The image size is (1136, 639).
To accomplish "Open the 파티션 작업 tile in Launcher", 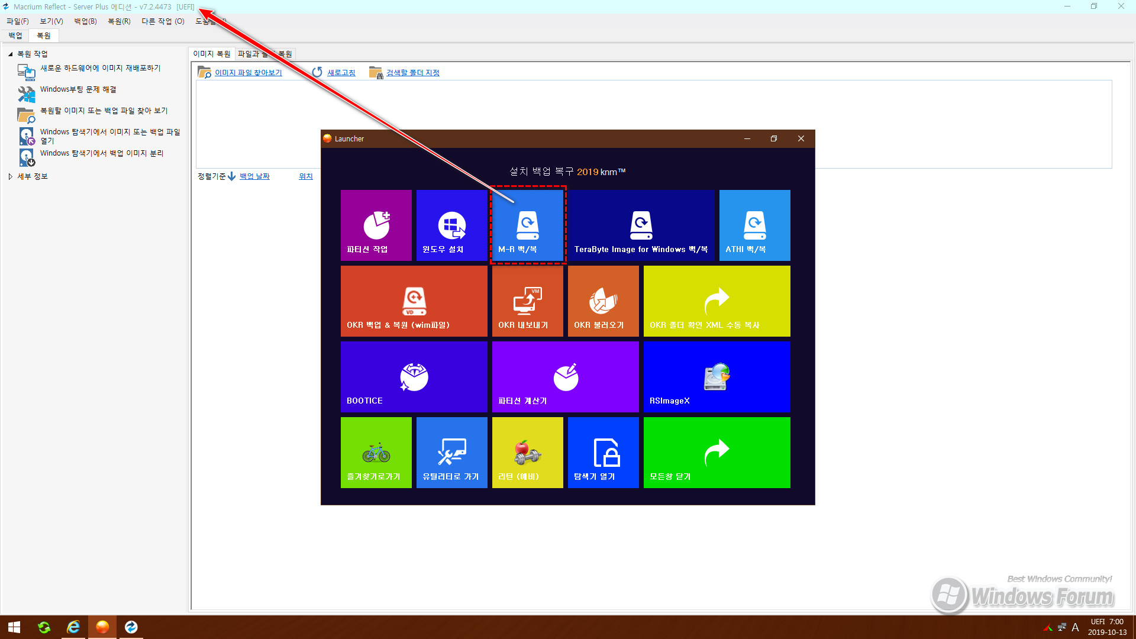I will (376, 225).
